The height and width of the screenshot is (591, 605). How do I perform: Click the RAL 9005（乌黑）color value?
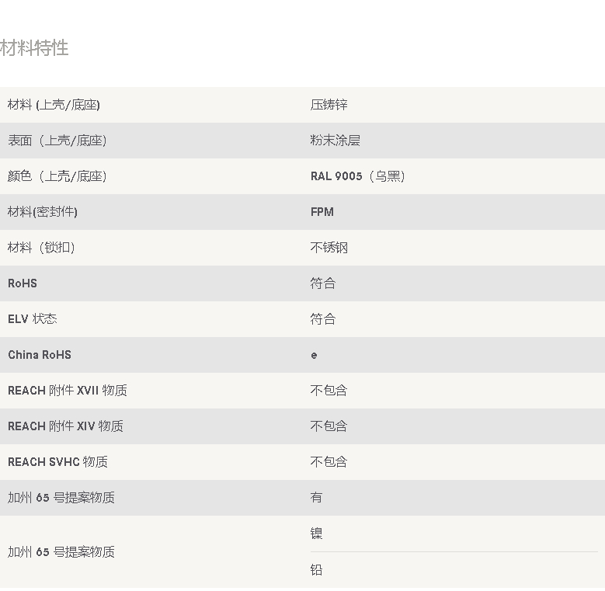click(x=357, y=176)
